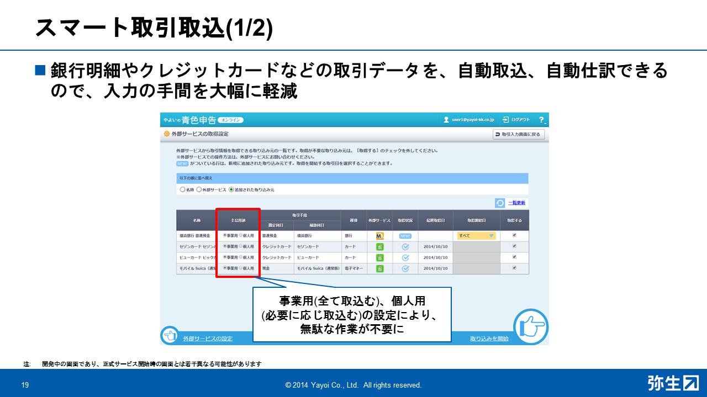Image resolution: width=707 pixels, height=397 pixels.
Task: Select the 追加された取り込み元 radio button
Action: pyautogui.click(x=231, y=190)
